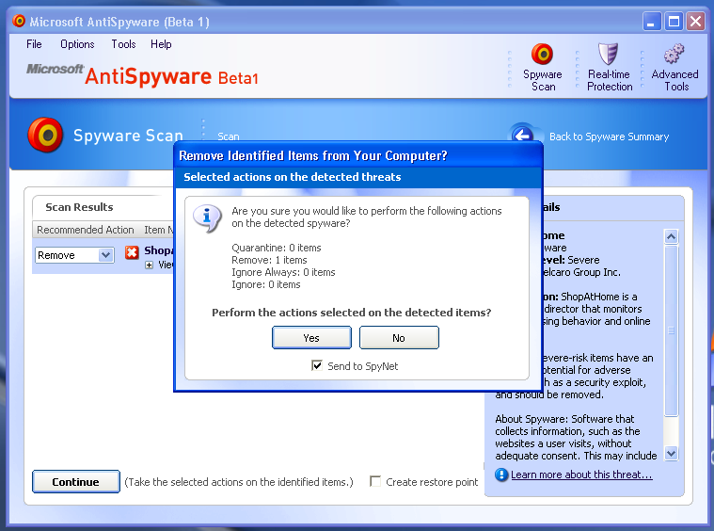The height and width of the screenshot is (531, 714).
Task: Click the details panel scroll up arrow
Action: point(671,236)
